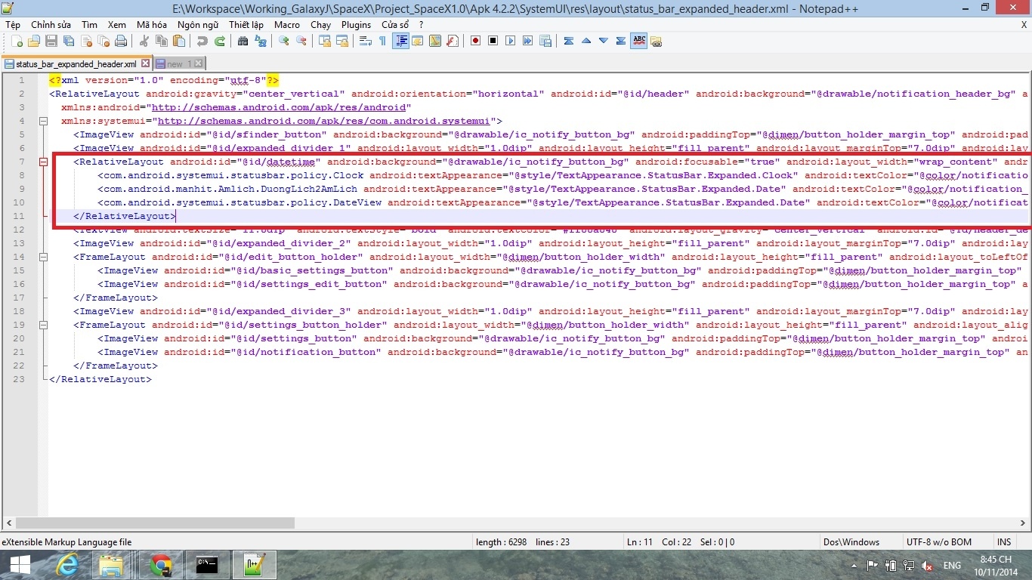Screen dimensions: 1032x580
Task: Toggle synchronize vertical scrolling icon
Action: pyautogui.click(x=325, y=41)
